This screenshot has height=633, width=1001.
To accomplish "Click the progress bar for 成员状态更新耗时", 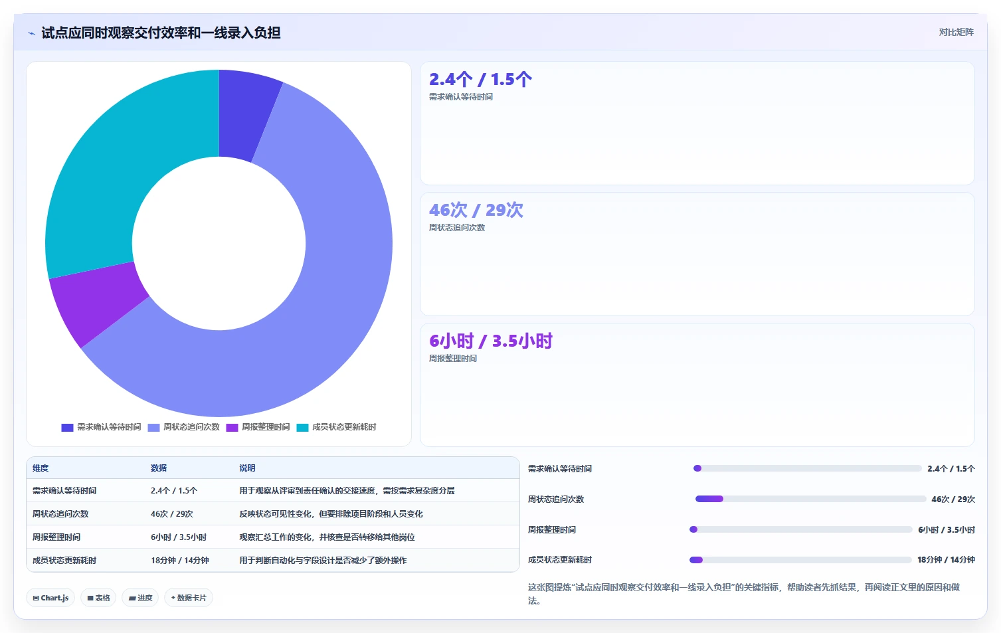I will [x=800, y=560].
